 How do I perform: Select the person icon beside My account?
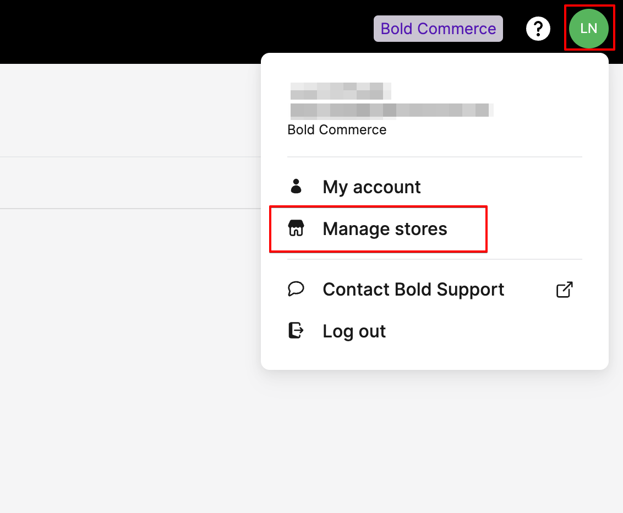point(296,187)
